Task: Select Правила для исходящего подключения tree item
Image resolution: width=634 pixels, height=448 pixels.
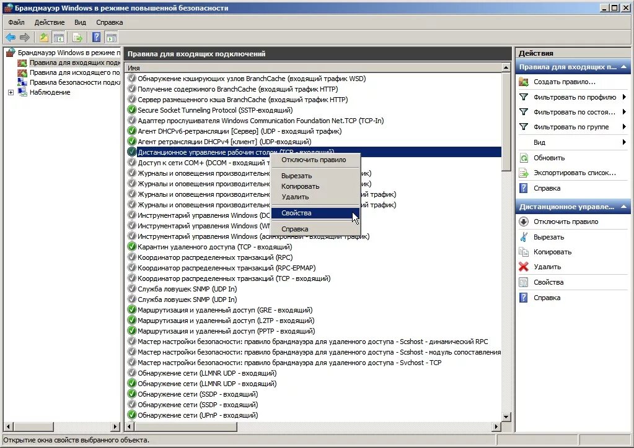Action: click(x=74, y=72)
